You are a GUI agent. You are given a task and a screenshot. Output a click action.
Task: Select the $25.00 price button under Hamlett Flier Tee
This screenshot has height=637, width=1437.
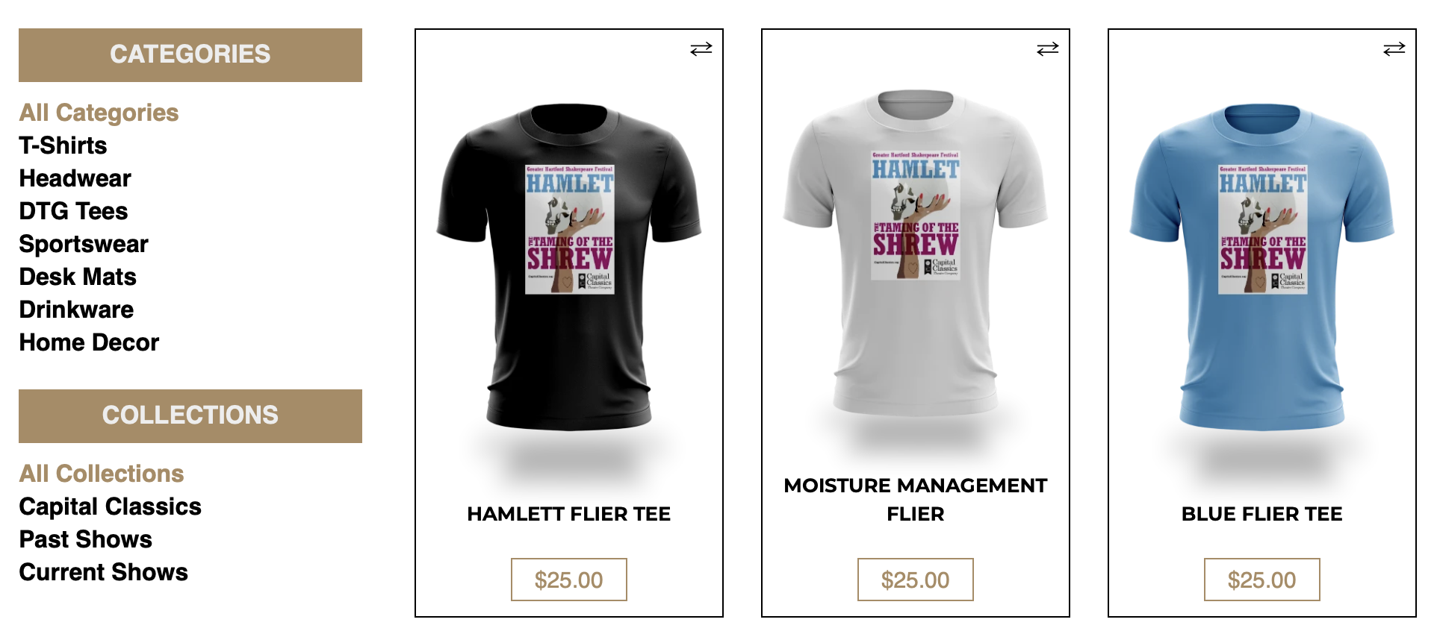569,580
